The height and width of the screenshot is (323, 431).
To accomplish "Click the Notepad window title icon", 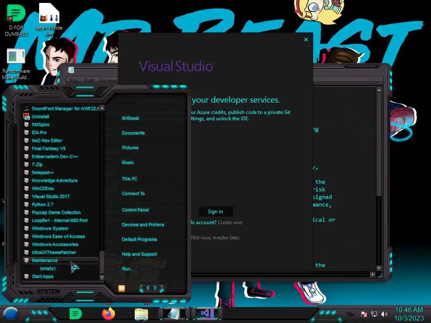I will click(71, 70).
